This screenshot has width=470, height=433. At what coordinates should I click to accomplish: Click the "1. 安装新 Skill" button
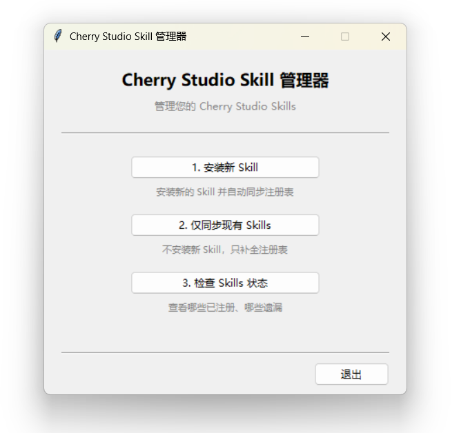tap(225, 168)
